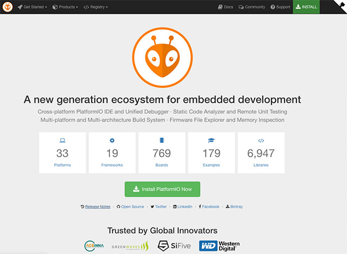Click the code brackets Libraries icon
This screenshot has height=254, width=347.
point(261,140)
